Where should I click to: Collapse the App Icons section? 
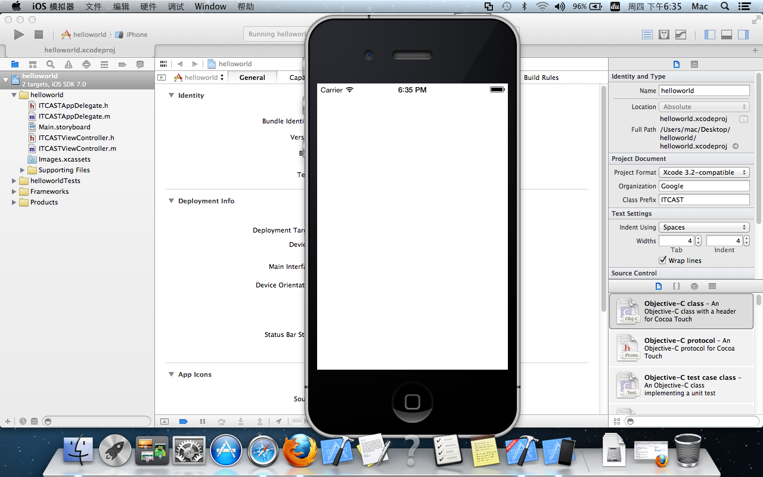[171, 374]
